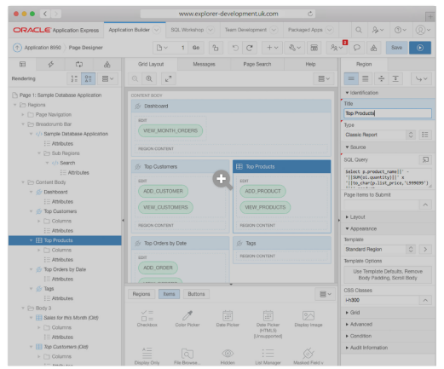
Task: Toggle group by processing order button
Action: click(x=74, y=78)
